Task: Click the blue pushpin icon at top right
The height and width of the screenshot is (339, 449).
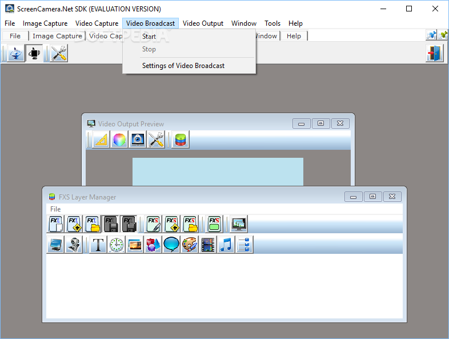Action: coord(431,35)
